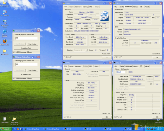Image resolution: width=164 pixels, height=131 pixels.
Task: Open the My Computer desktop icon
Action: point(5,13)
